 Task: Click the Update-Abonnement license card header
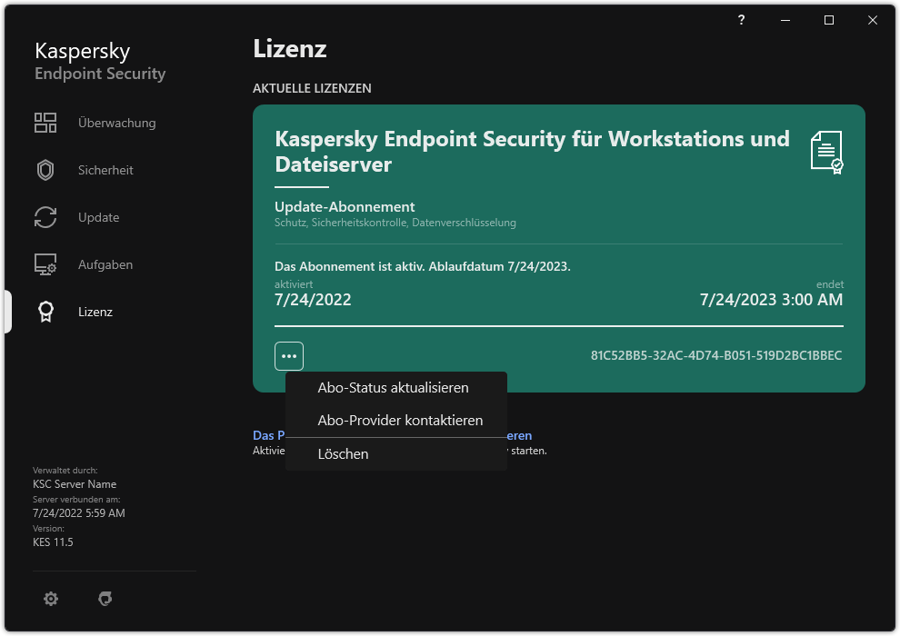345,207
